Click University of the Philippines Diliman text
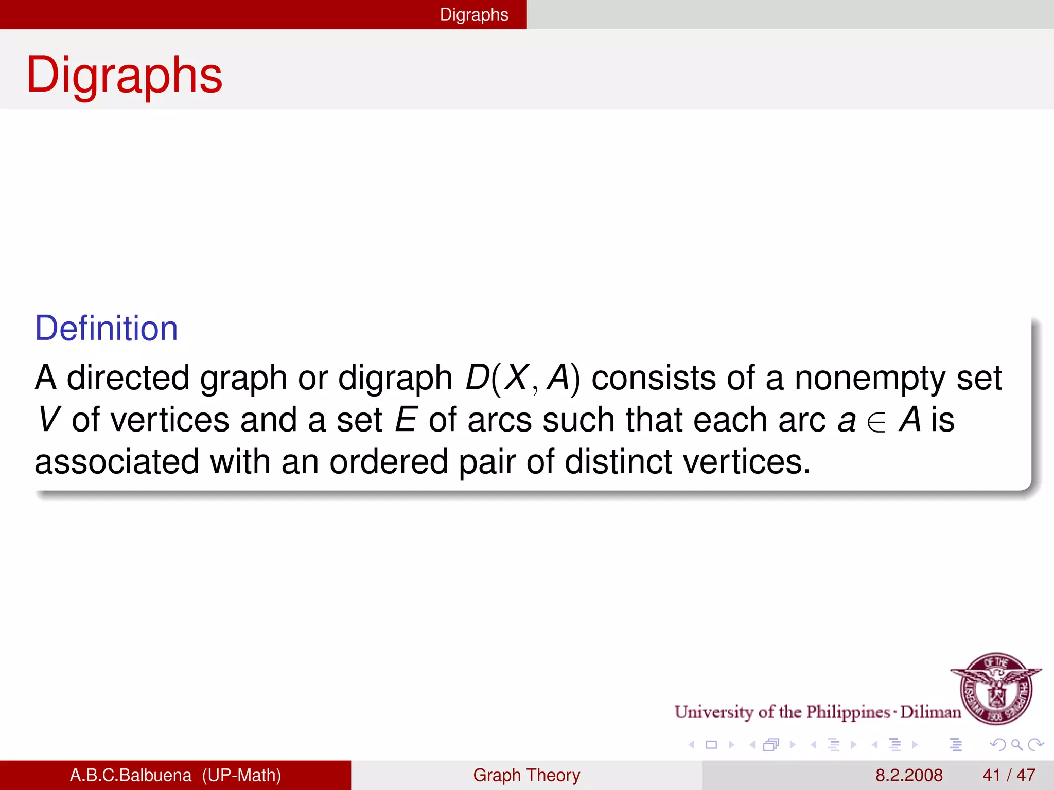This screenshot has height=790, width=1054. [818, 712]
